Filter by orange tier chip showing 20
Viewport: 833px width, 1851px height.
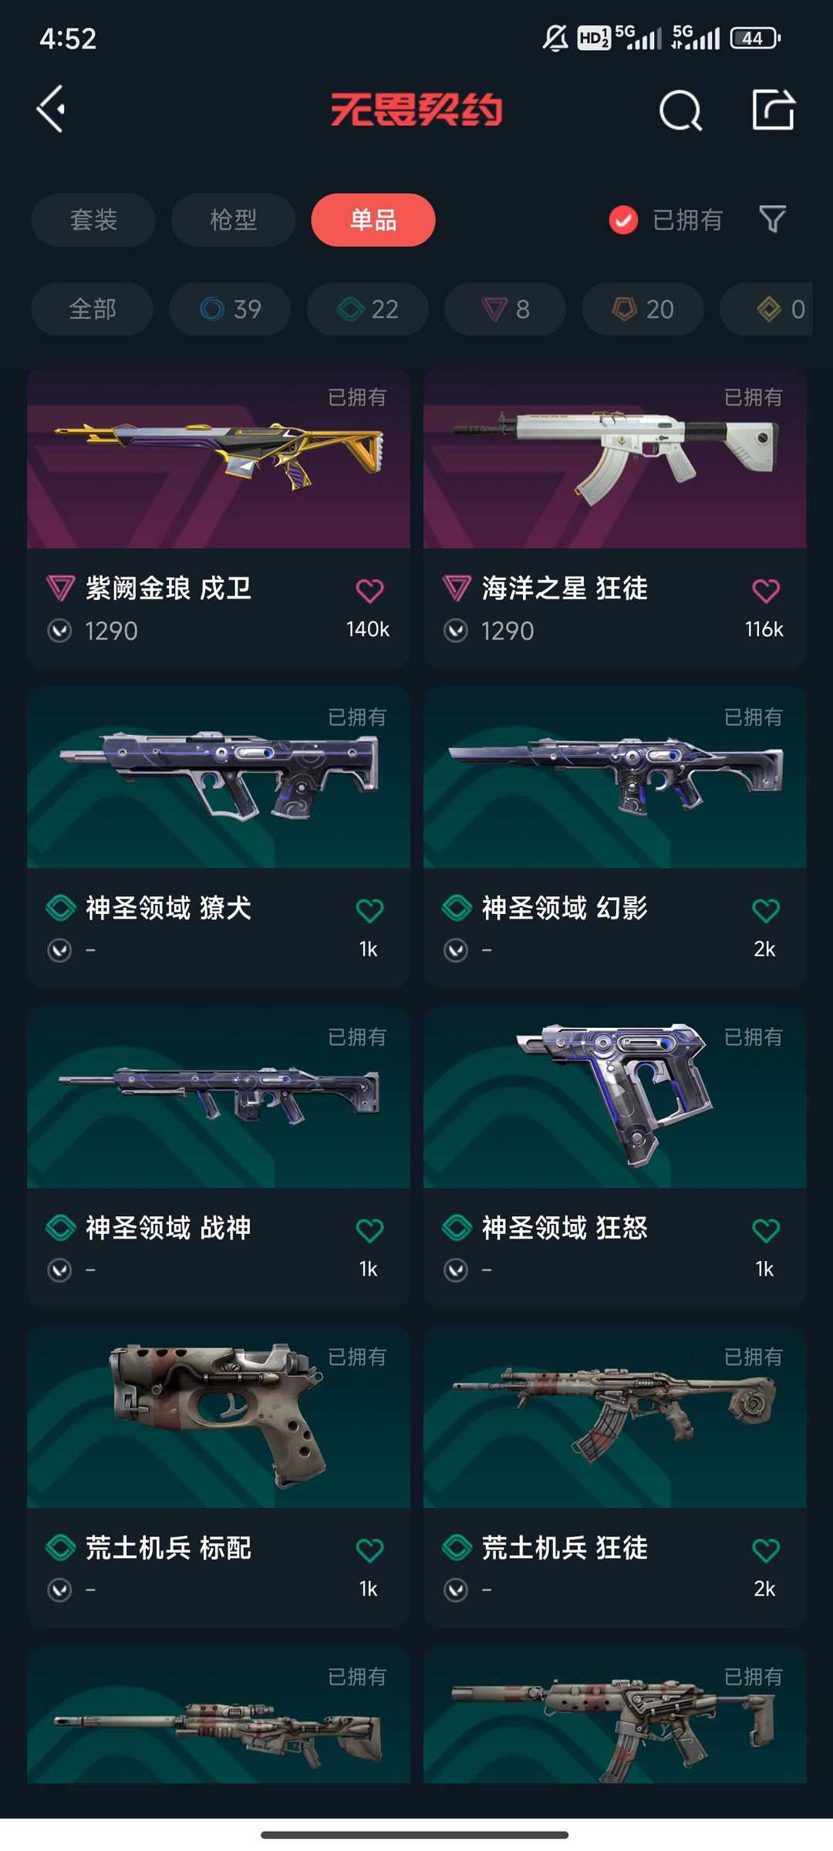(x=643, y=308)
